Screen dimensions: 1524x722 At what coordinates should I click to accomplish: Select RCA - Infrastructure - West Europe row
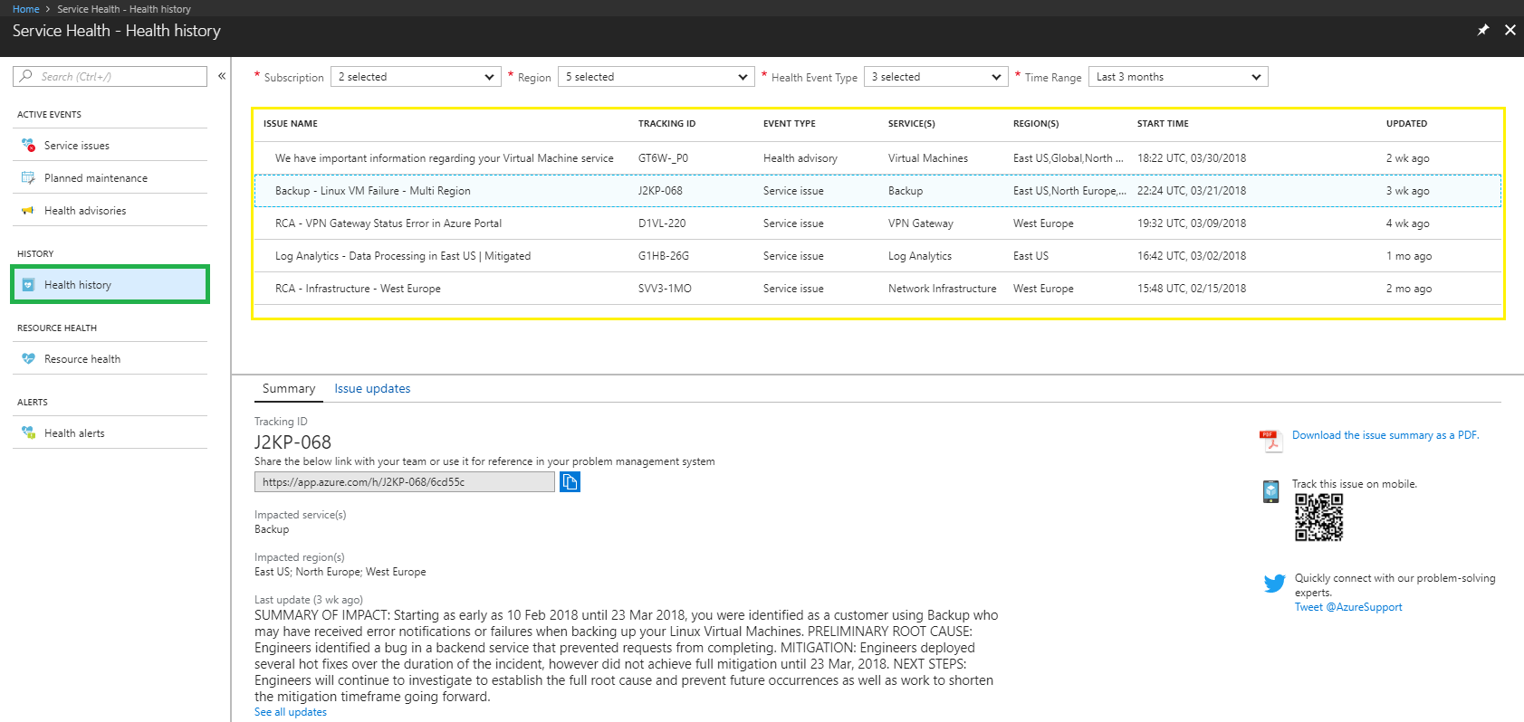click(x=877, y=289)
